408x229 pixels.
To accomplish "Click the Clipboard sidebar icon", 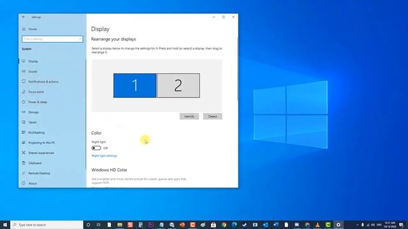I will 24,163.
